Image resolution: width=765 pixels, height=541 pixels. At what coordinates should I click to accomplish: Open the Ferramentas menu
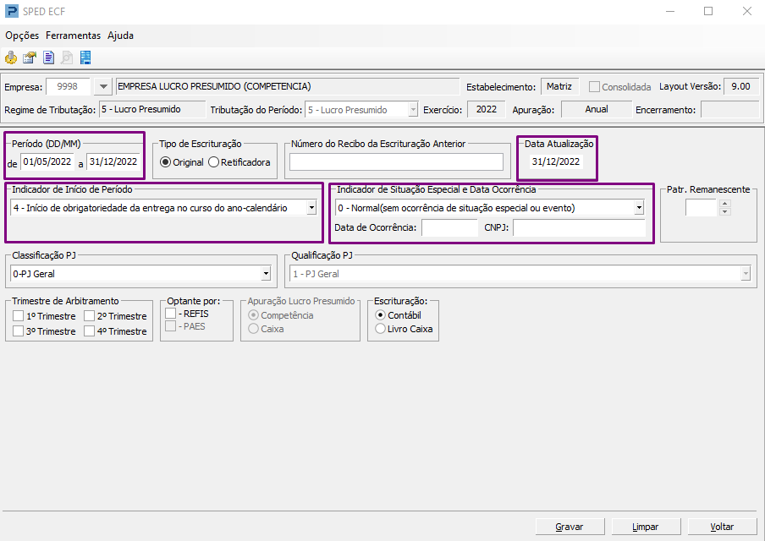pyautogui.click(x=73, y=36)
